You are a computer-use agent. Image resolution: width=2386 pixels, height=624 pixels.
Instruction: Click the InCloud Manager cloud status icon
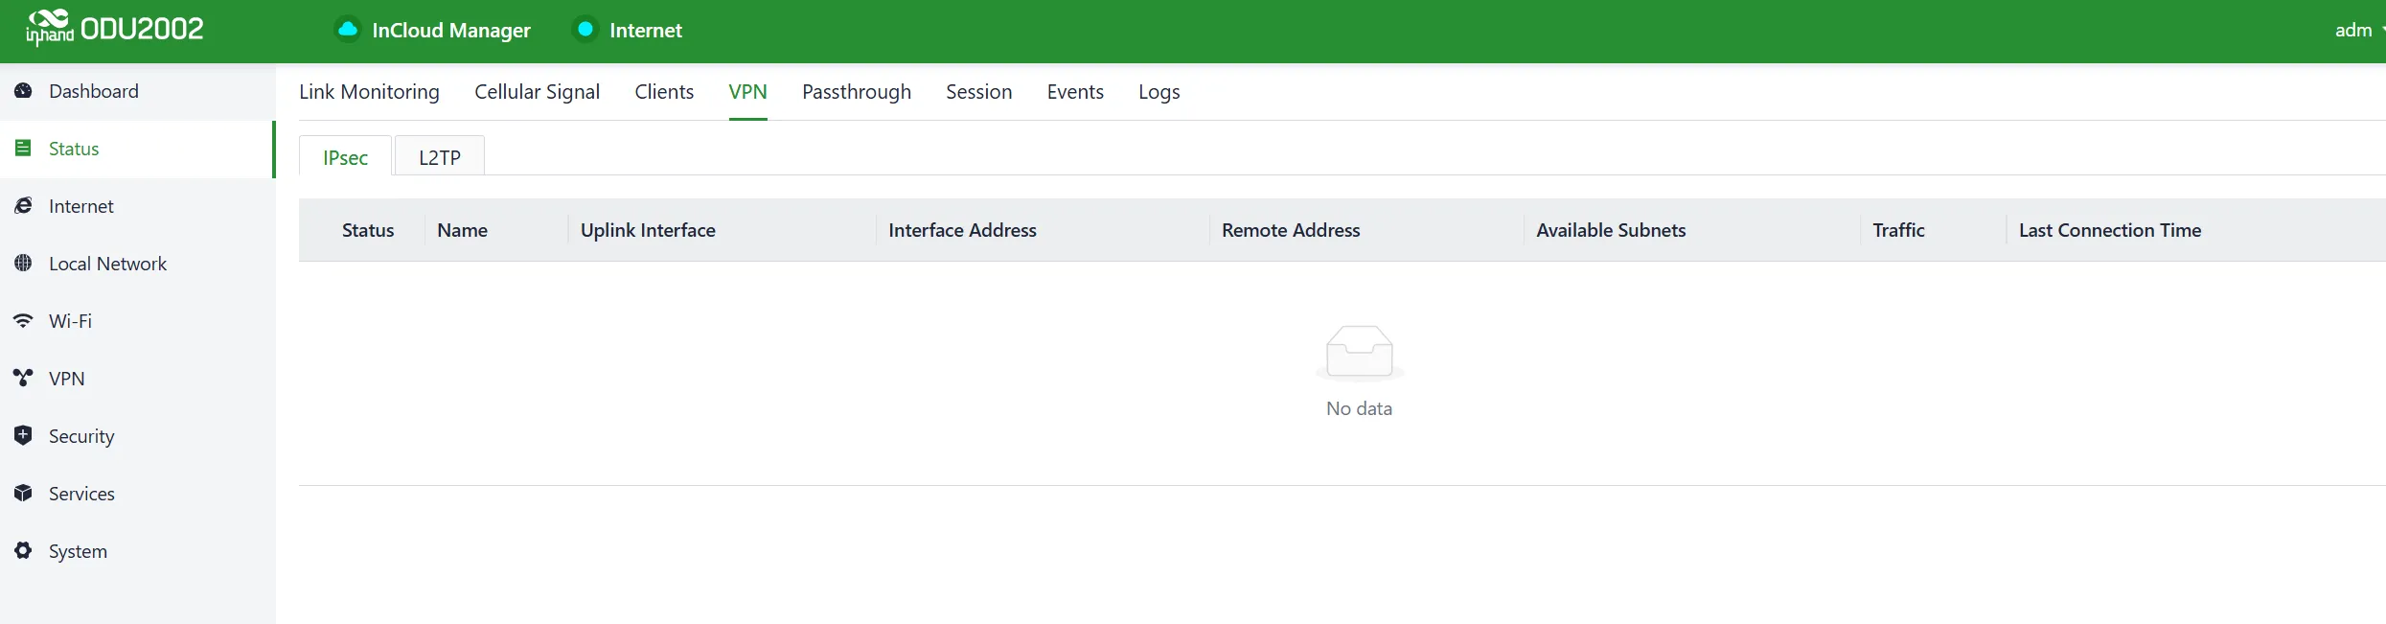pos(348,30)
